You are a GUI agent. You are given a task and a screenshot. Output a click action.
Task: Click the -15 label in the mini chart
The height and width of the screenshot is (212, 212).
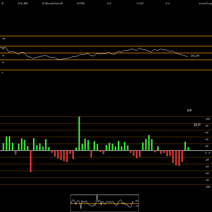point(137,206)
